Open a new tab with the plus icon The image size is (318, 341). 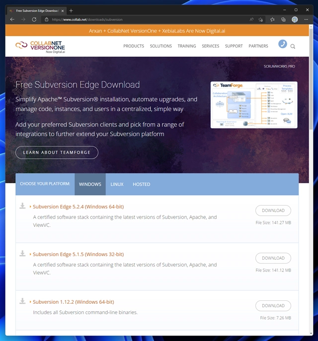[71, 10]
